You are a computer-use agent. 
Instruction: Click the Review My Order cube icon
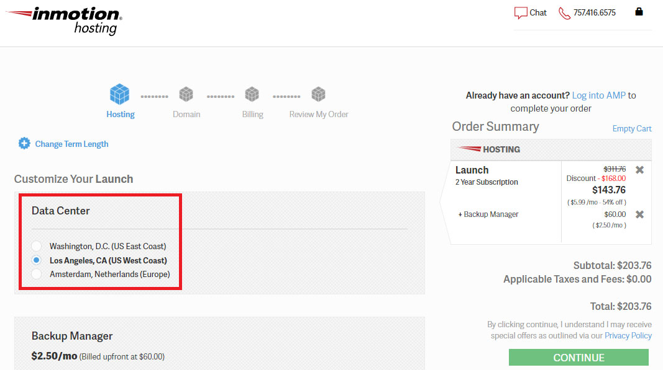[318, 94]
